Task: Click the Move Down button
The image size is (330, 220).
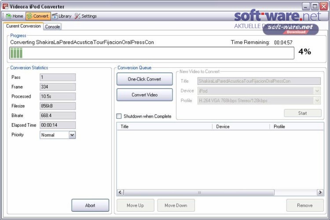Action: point(176,205)
